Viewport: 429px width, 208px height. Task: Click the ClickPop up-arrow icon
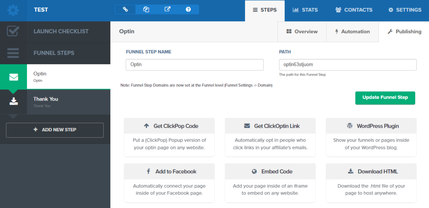[146, 126]
